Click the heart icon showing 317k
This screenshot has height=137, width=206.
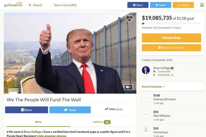[x=129, y=18]
